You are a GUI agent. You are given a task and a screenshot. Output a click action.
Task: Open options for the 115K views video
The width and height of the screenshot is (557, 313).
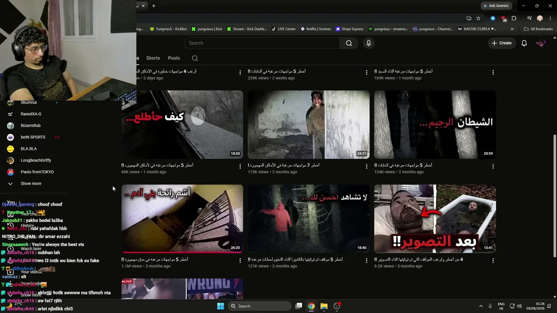click(366, 166)
